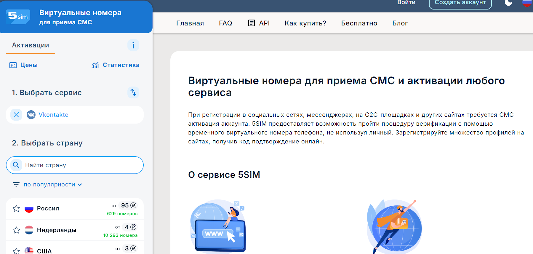The image size is (533, 254).
Task: Click the price tag icon next to Цены
Action: click(13, 65)
